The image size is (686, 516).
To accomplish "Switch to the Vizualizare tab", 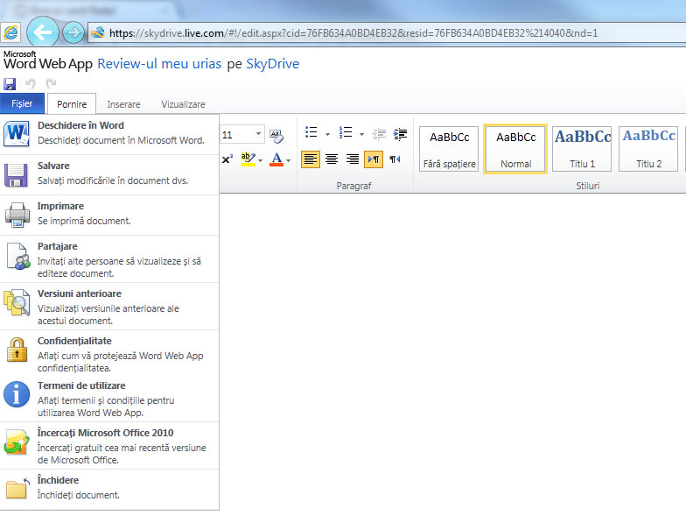I will (x=183, y=104).
